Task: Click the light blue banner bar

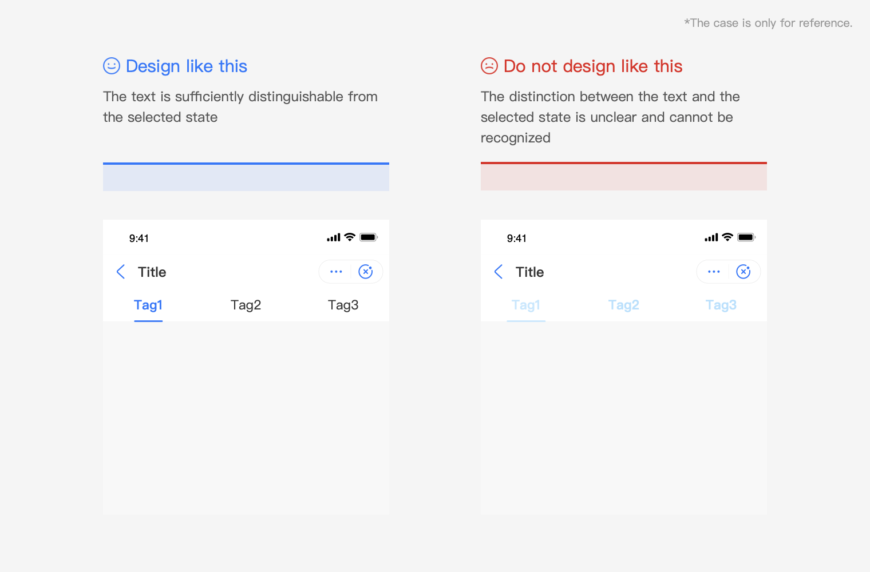Action: pyautogui.click(x=246, y=177)
